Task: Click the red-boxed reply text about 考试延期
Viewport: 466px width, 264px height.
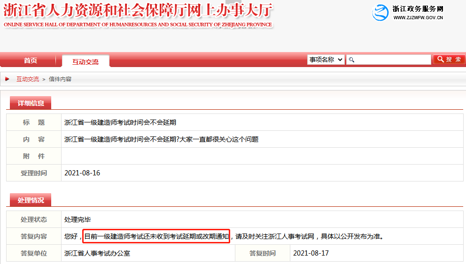Action: [x=156, y=236]
